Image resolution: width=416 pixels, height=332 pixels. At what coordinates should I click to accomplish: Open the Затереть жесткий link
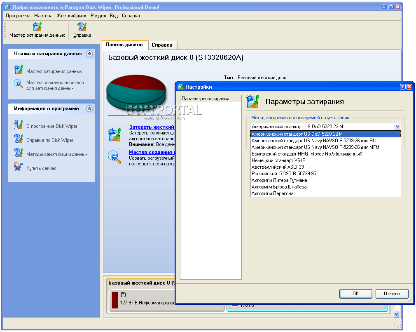coord(152,127)
